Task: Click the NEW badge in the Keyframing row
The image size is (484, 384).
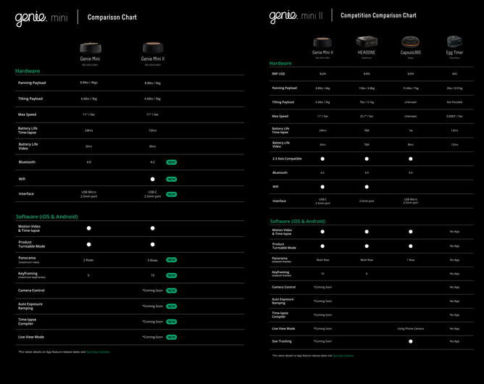Action: point(172,275)
